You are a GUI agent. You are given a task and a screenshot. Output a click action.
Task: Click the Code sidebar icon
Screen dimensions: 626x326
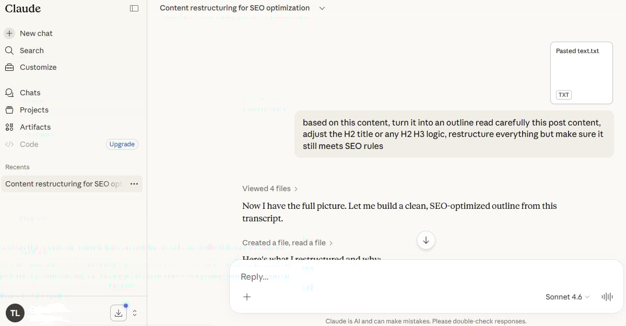[x=10, y=144]
